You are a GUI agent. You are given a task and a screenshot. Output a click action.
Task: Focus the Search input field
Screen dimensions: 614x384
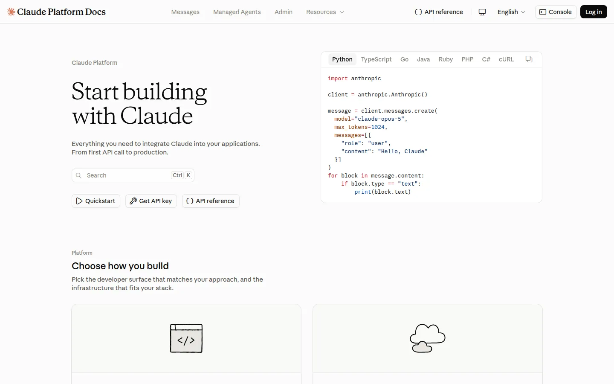point(133,175)
